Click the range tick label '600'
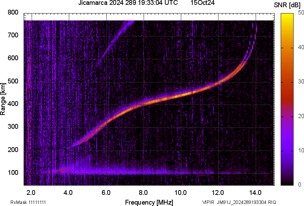 [x=13, y=58]
